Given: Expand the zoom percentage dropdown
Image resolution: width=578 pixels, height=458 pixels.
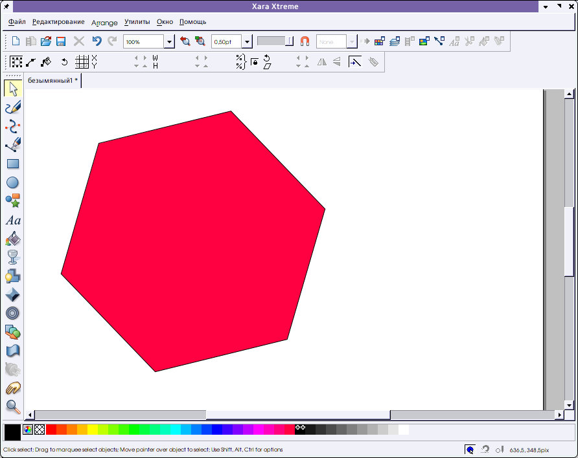Looking at the screenshot, I should point(169,42).
